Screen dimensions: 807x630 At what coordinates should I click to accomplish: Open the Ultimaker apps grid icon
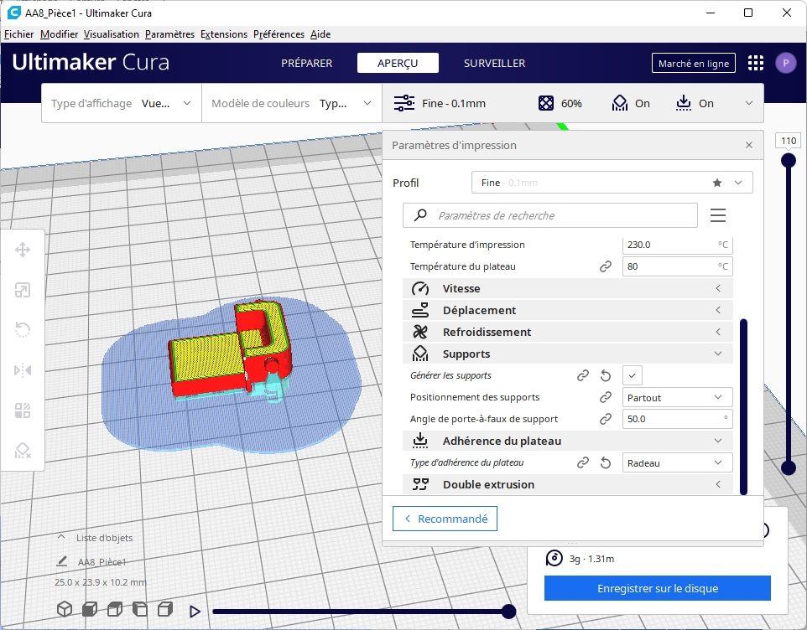(x=756, y=63)
